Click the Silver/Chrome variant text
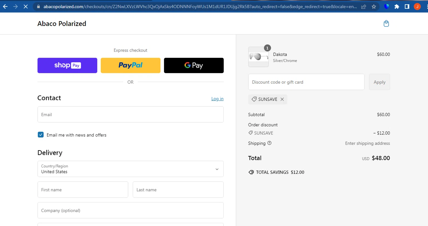The width and height of the screenshot is (428, 226). pyautogui.click(x=285, y=61)
